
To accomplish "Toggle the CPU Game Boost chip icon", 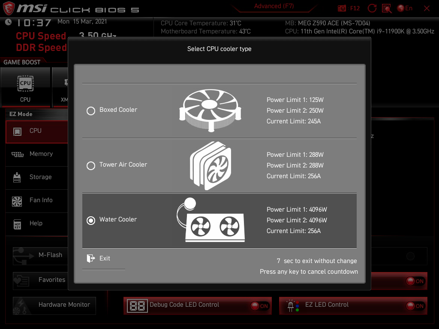I will click(25, 83).
